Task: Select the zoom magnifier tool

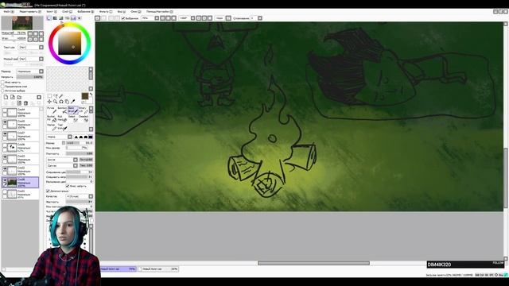Action: 55,102
